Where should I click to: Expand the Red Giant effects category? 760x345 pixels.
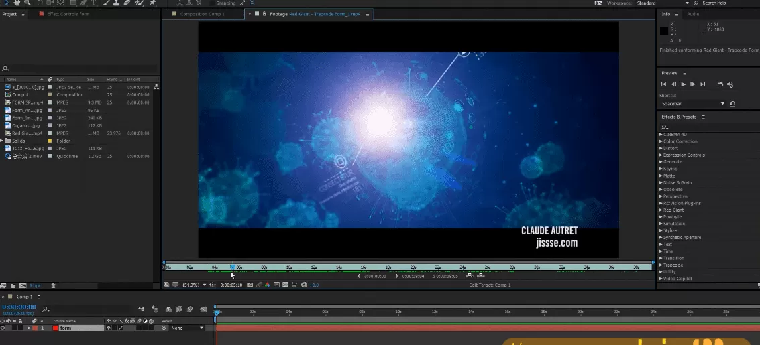click(661, 210)
